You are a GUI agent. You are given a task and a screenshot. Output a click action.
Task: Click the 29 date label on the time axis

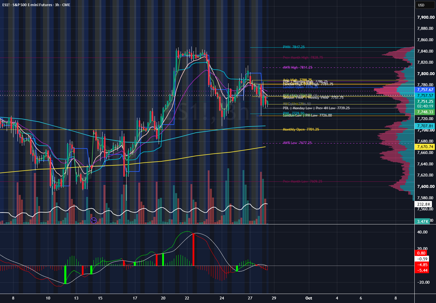274,298
